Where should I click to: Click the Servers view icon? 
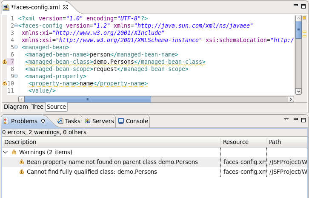87,121
